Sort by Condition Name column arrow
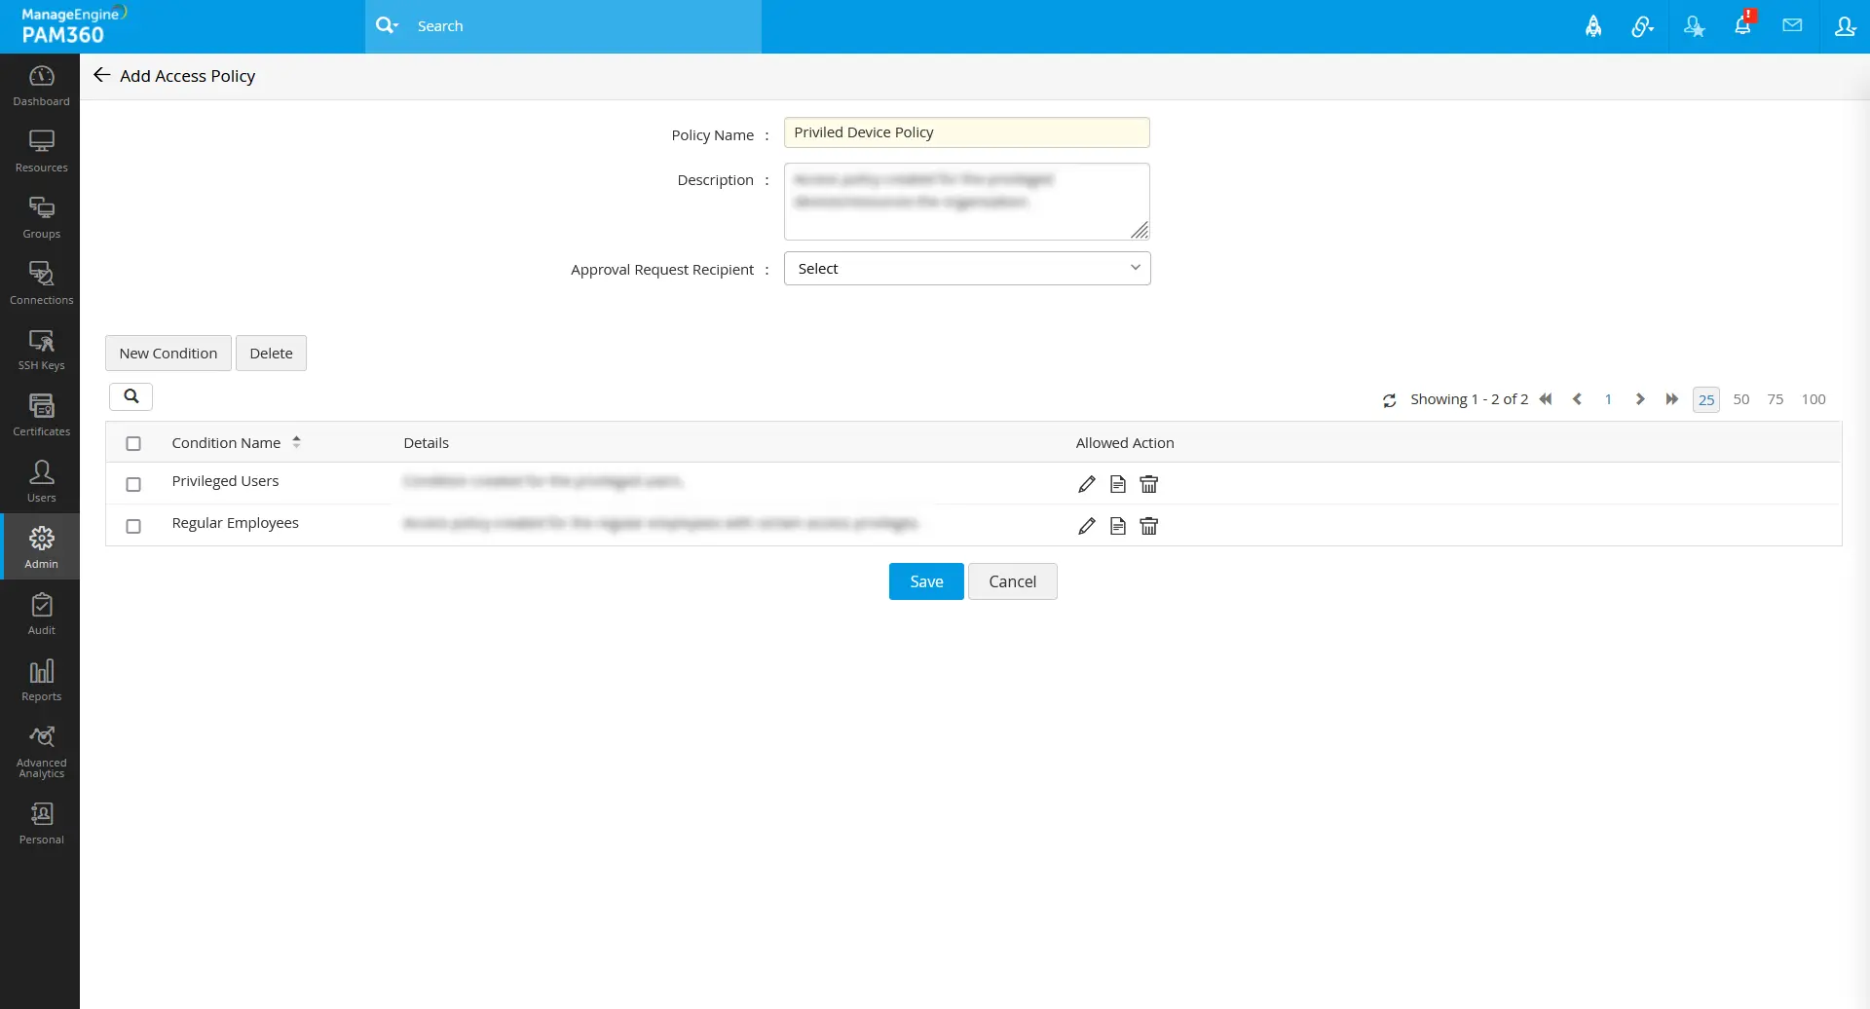 (296, 442)
